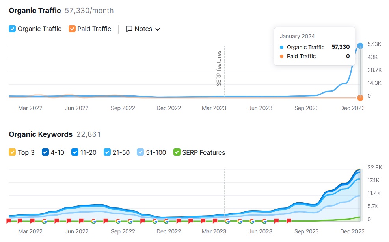Click the last red flag note marker
The height and width of the screenshot is (242, 389).
coord(289,221)
